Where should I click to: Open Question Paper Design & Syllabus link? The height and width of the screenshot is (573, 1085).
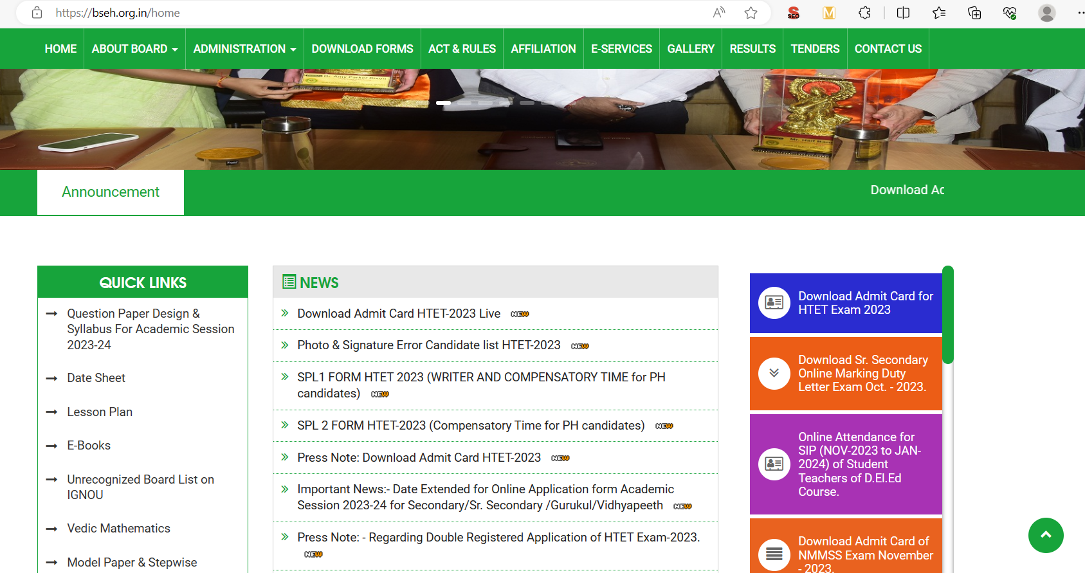[150, 329]
